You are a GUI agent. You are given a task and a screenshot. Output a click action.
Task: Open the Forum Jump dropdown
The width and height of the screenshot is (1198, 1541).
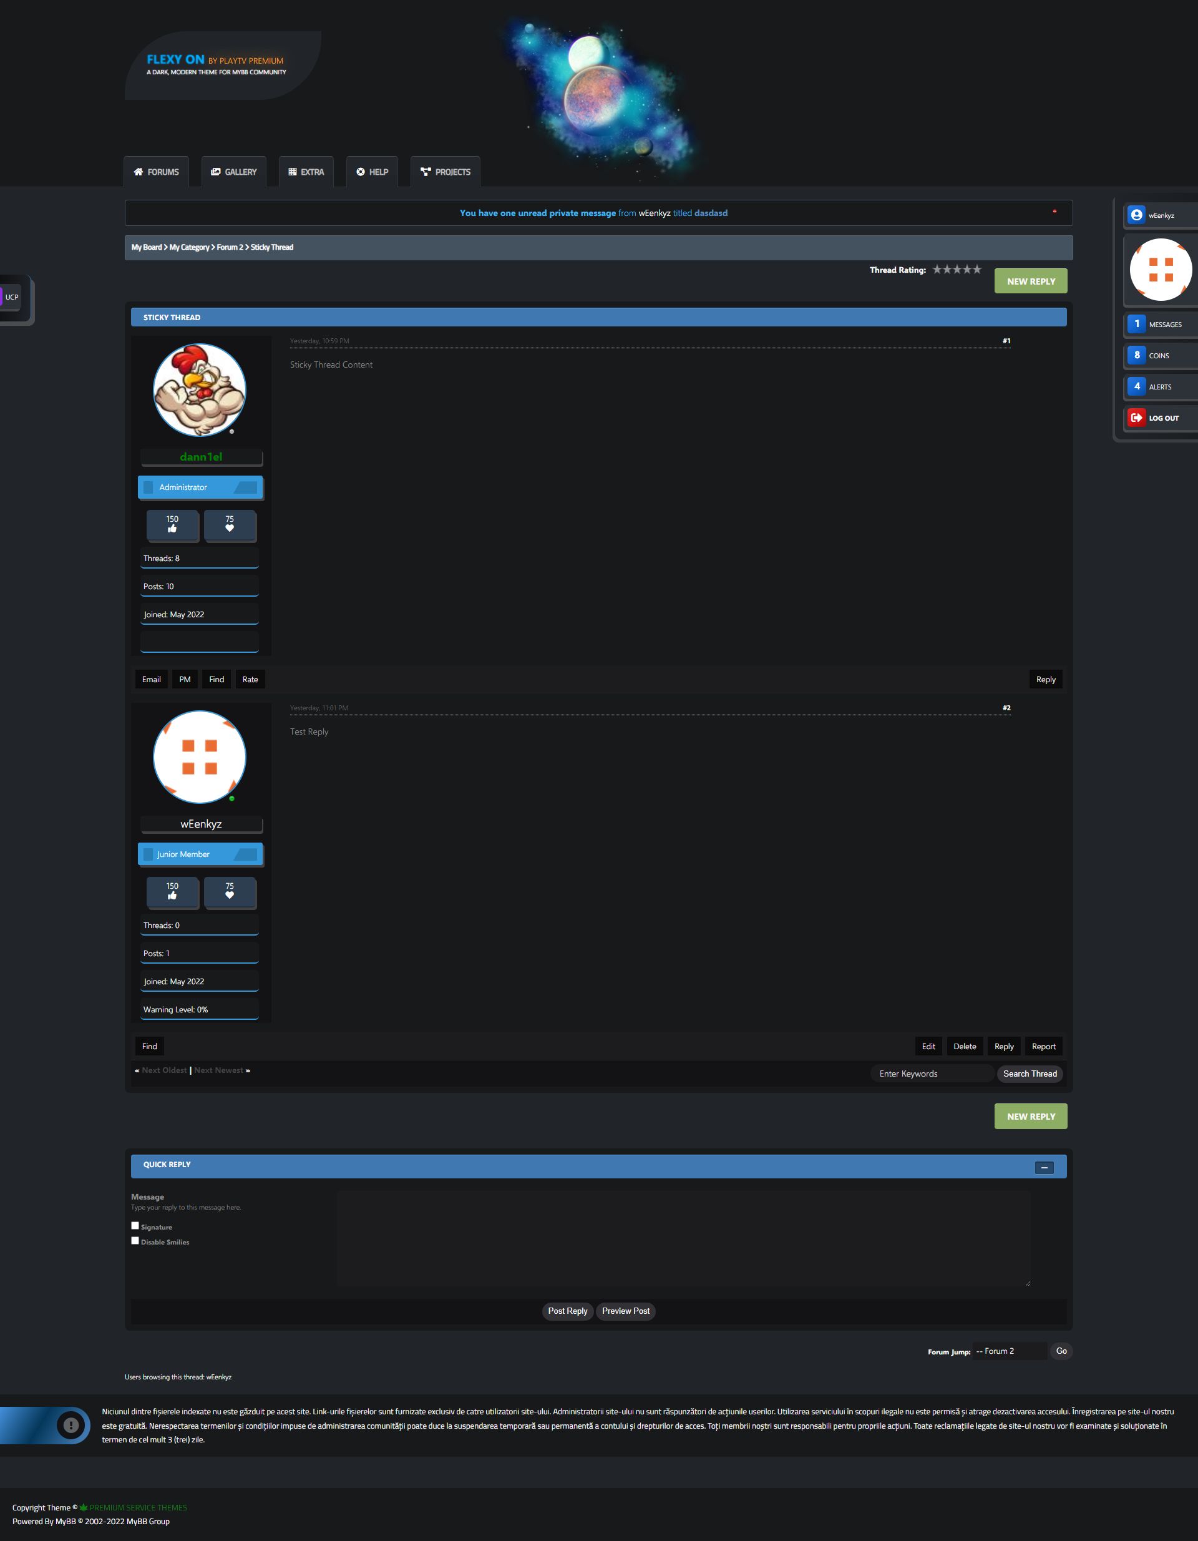[1009, 1351]
